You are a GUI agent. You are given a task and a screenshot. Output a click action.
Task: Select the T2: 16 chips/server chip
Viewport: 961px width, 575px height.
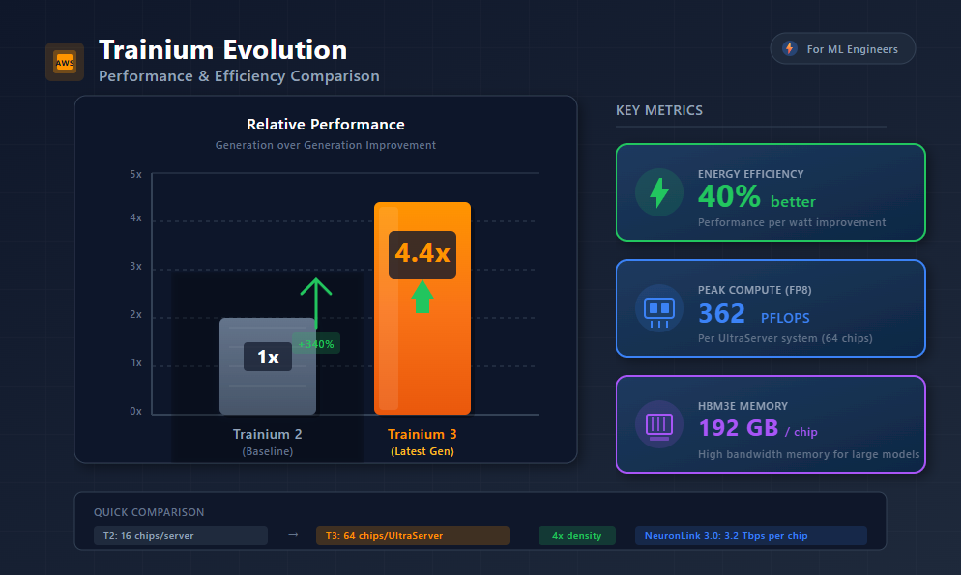[x=181, y=535]
